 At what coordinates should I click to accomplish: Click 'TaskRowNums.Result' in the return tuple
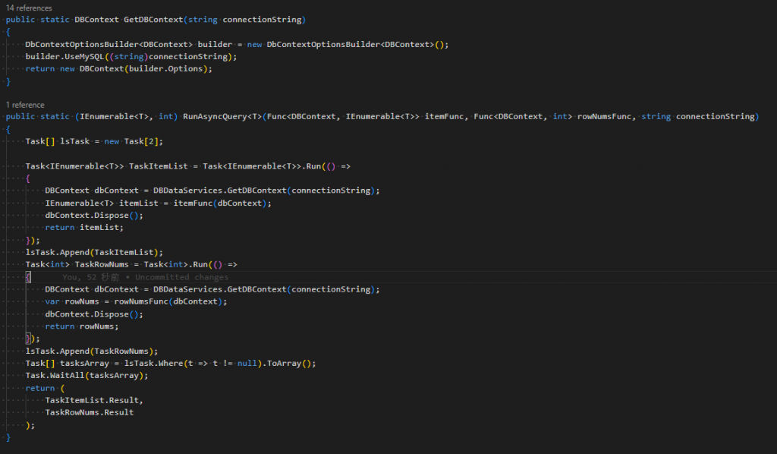coord(90,412)
